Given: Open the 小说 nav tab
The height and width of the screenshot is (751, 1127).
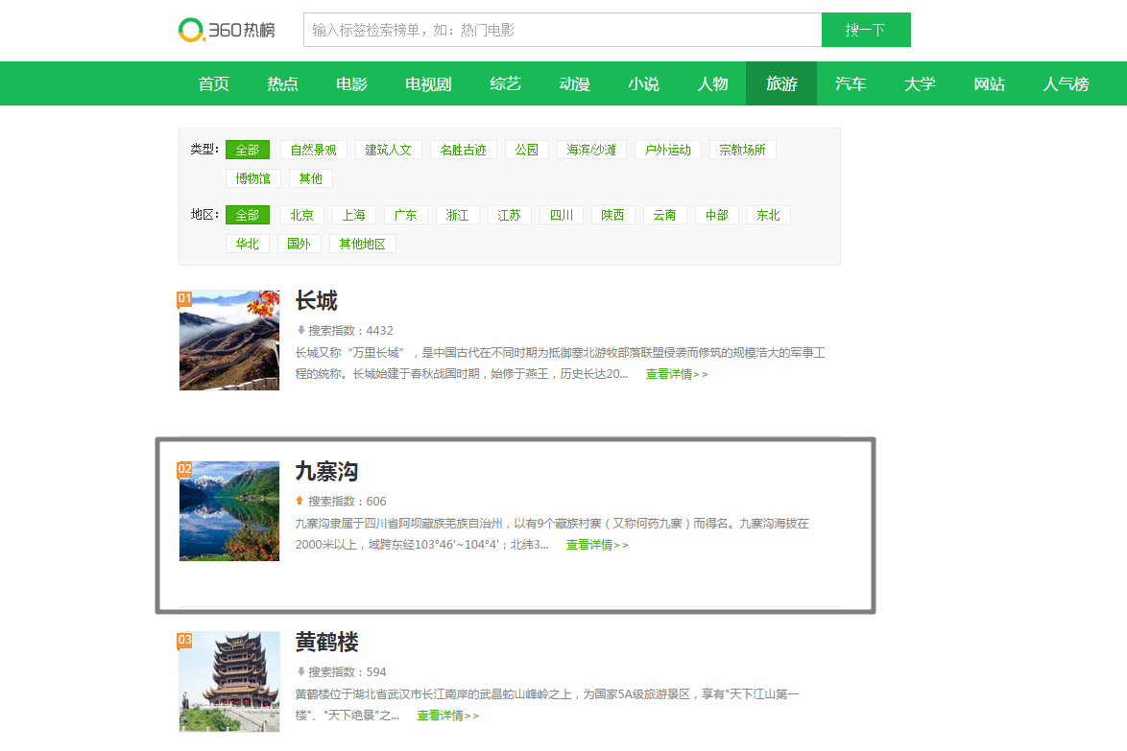Looking at the screenshot, I should tap(643, 84).
